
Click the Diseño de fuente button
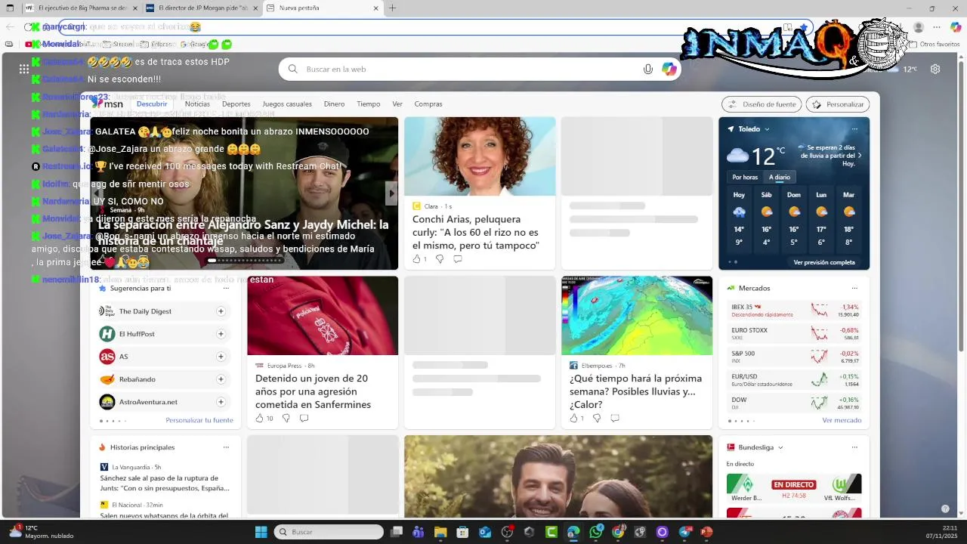point(762,104)
